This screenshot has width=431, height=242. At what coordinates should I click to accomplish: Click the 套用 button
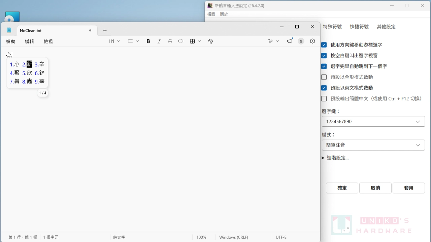point(409,188)
